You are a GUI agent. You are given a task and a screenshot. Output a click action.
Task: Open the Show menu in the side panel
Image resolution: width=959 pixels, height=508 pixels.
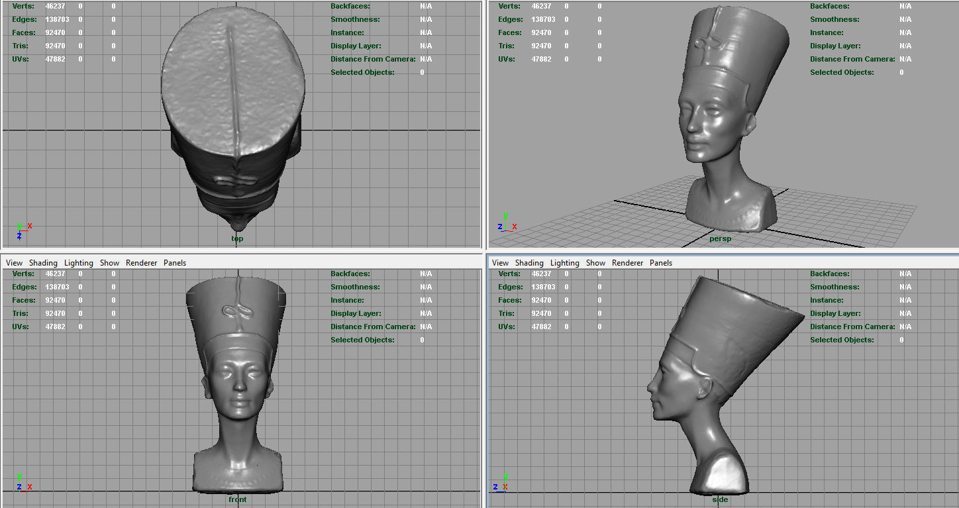coord(595,263)
